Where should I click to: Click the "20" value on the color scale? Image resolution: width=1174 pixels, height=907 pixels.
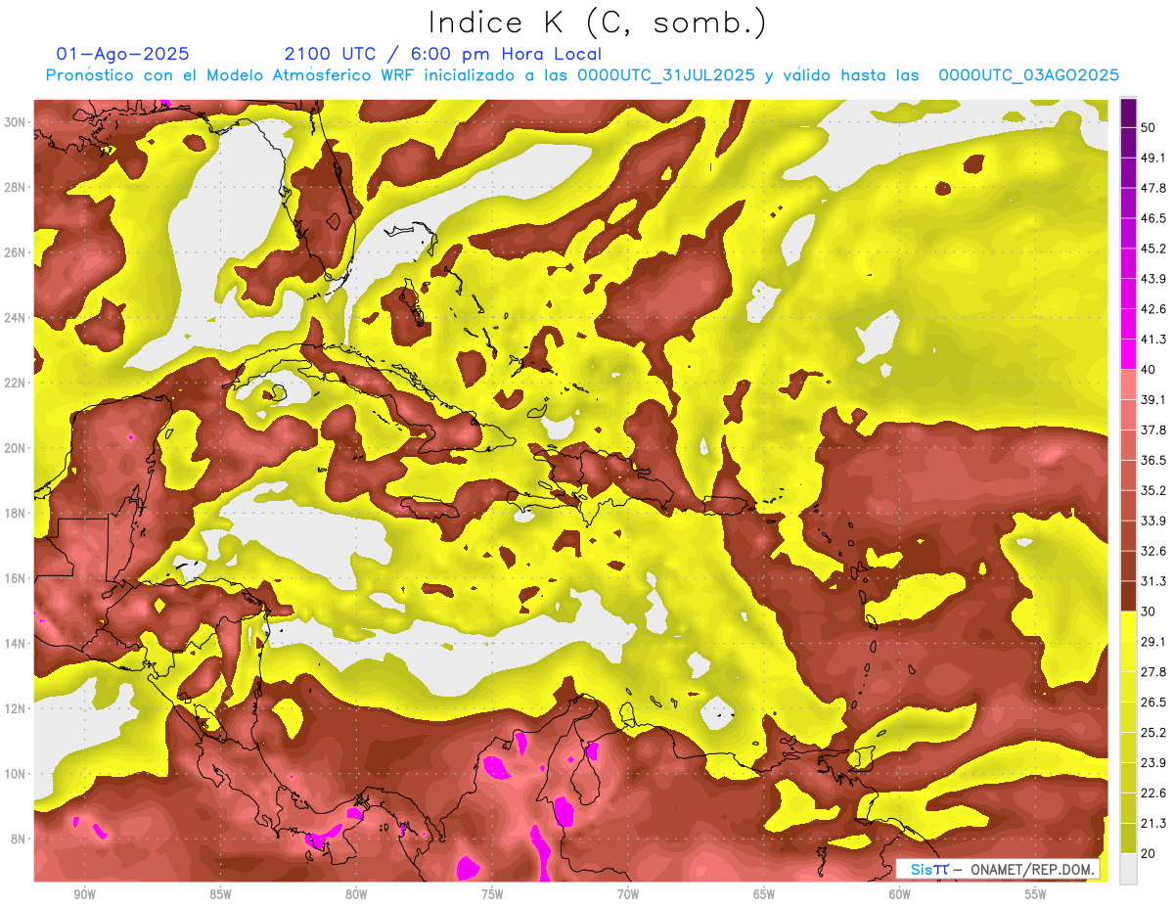click(1149, 853)
